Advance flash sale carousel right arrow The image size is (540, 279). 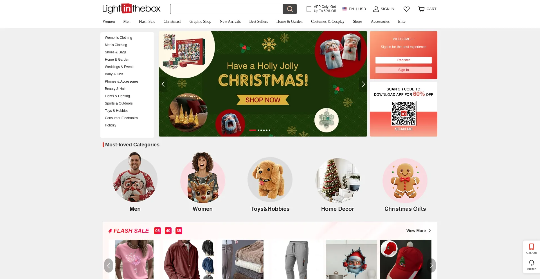431,266
